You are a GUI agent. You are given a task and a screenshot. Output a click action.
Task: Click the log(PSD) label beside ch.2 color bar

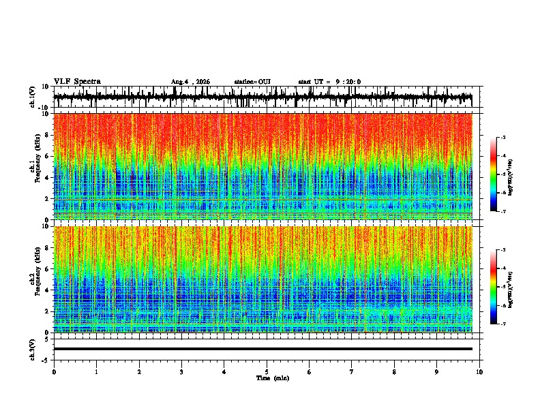point(511,290)
